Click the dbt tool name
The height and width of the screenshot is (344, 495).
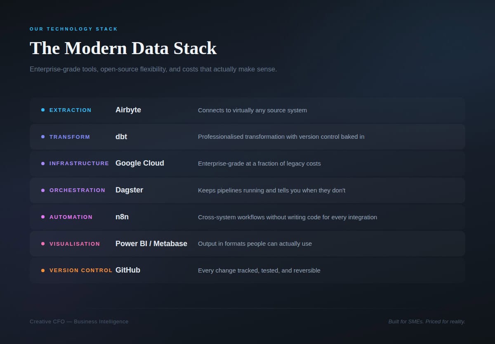point(121,137)
